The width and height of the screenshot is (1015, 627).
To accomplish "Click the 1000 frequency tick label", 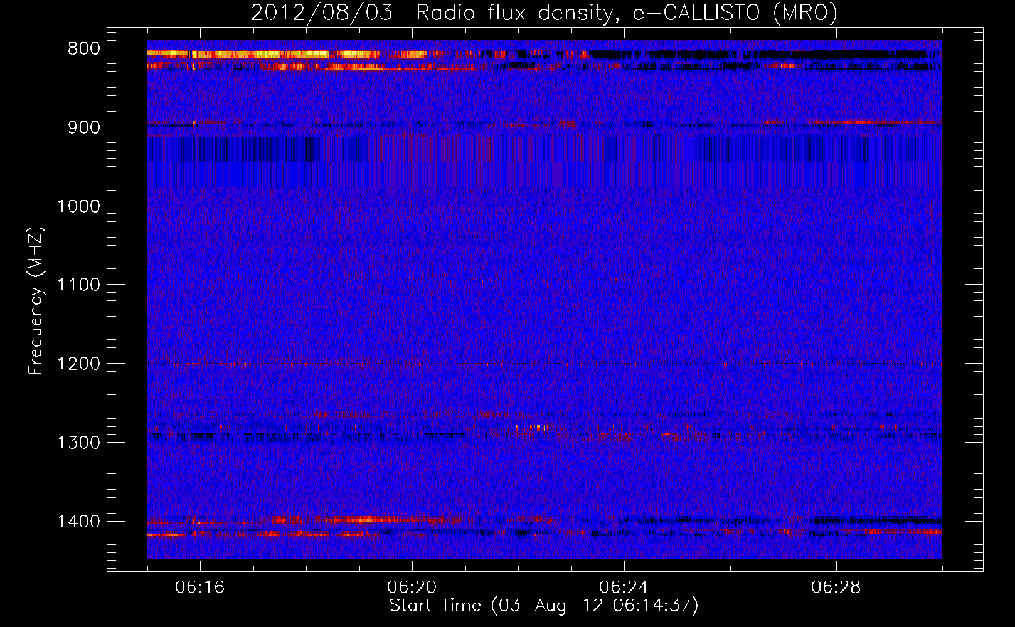I will pos(78,206).
